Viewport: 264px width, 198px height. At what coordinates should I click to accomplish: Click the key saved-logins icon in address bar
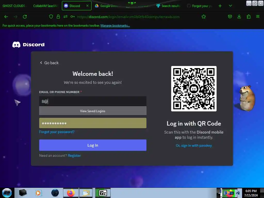(x=72, y=16)
